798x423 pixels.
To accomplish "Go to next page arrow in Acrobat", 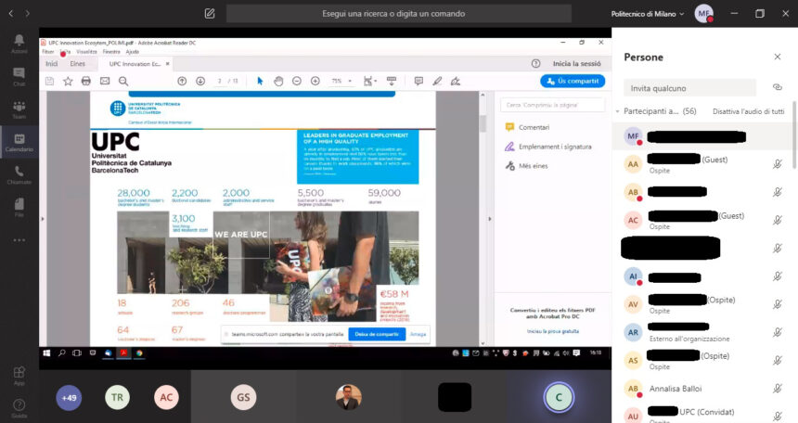I will (200, 81).
